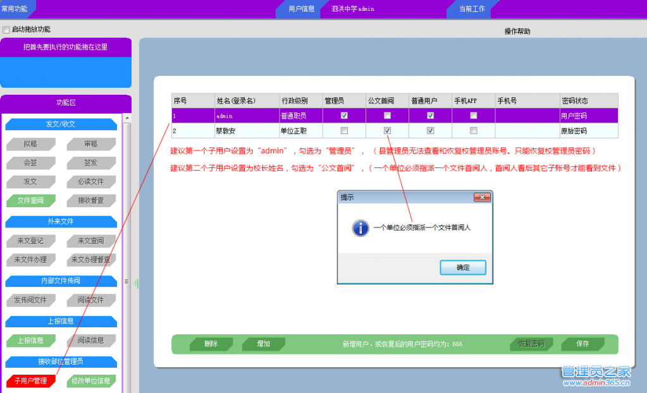Viewport: 647px width, 393px height.
Task: Open the 当前工作 tab
Action: click(472, 9)
